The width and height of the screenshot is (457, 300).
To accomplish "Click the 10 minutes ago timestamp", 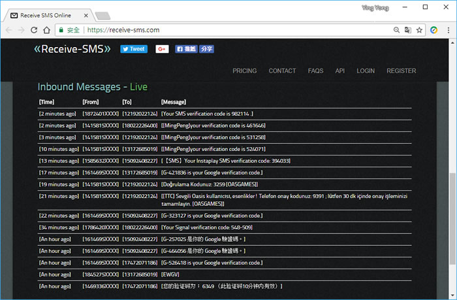I will [x=59, y=149].
